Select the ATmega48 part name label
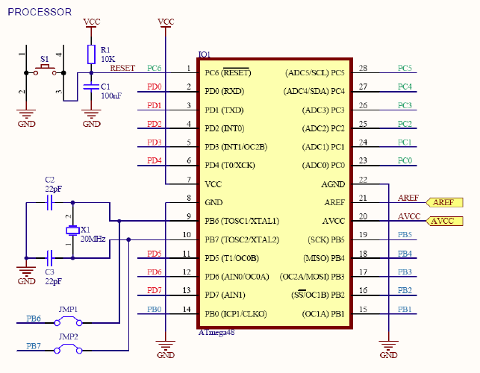The height and width of the screenshot is (373, 480). click(x=216, y=332)
